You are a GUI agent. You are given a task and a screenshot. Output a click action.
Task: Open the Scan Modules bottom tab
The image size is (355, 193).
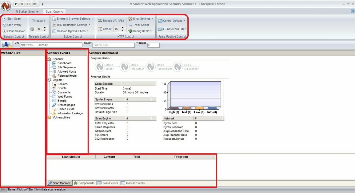coord(59,183)
